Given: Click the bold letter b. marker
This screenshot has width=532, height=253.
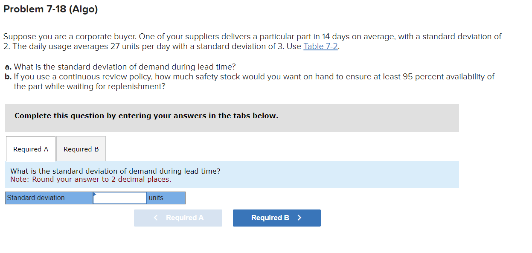Looking at the screenshot, I should [8, 77].
